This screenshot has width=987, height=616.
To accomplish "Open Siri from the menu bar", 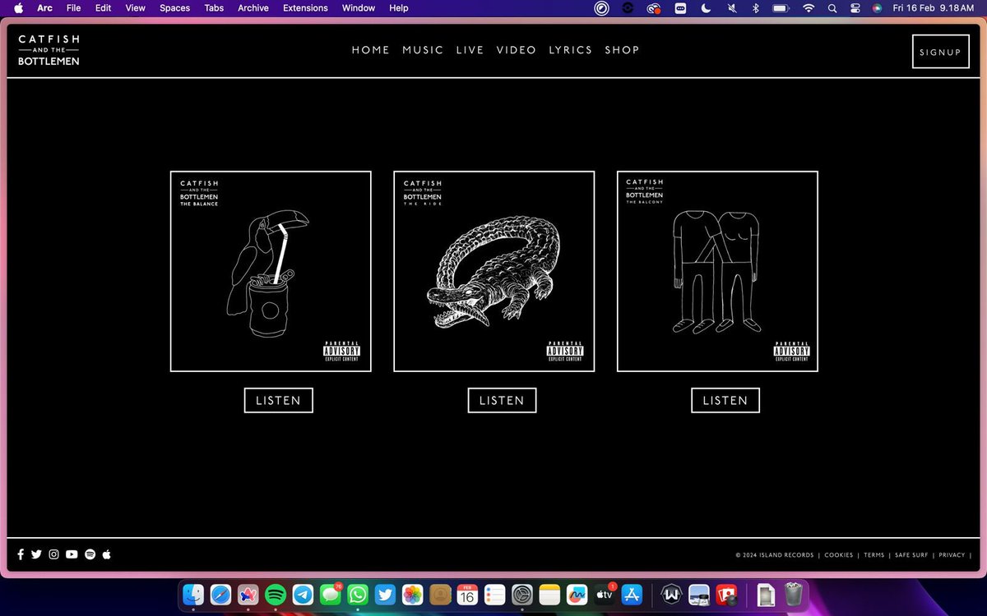I will pos(878,8).
